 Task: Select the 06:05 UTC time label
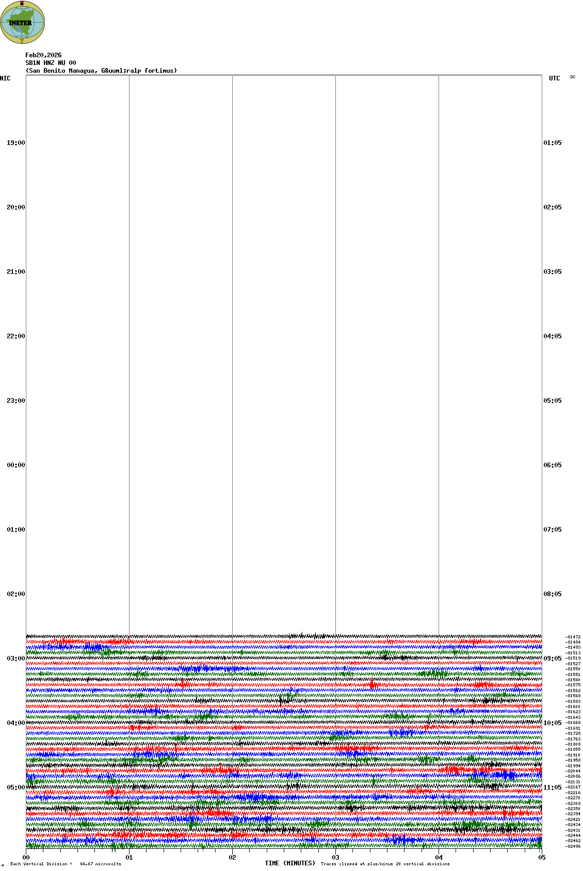[x=553, y=465]
